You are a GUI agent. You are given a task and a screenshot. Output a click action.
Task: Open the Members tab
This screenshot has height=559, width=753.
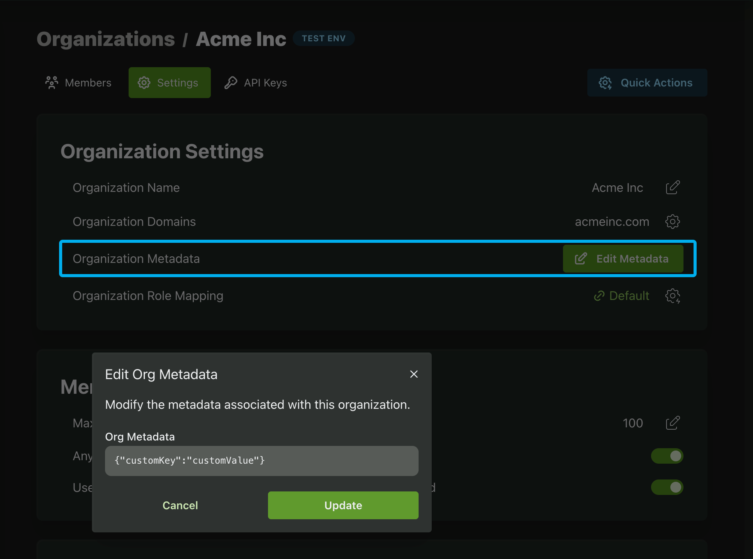point(78,83)
